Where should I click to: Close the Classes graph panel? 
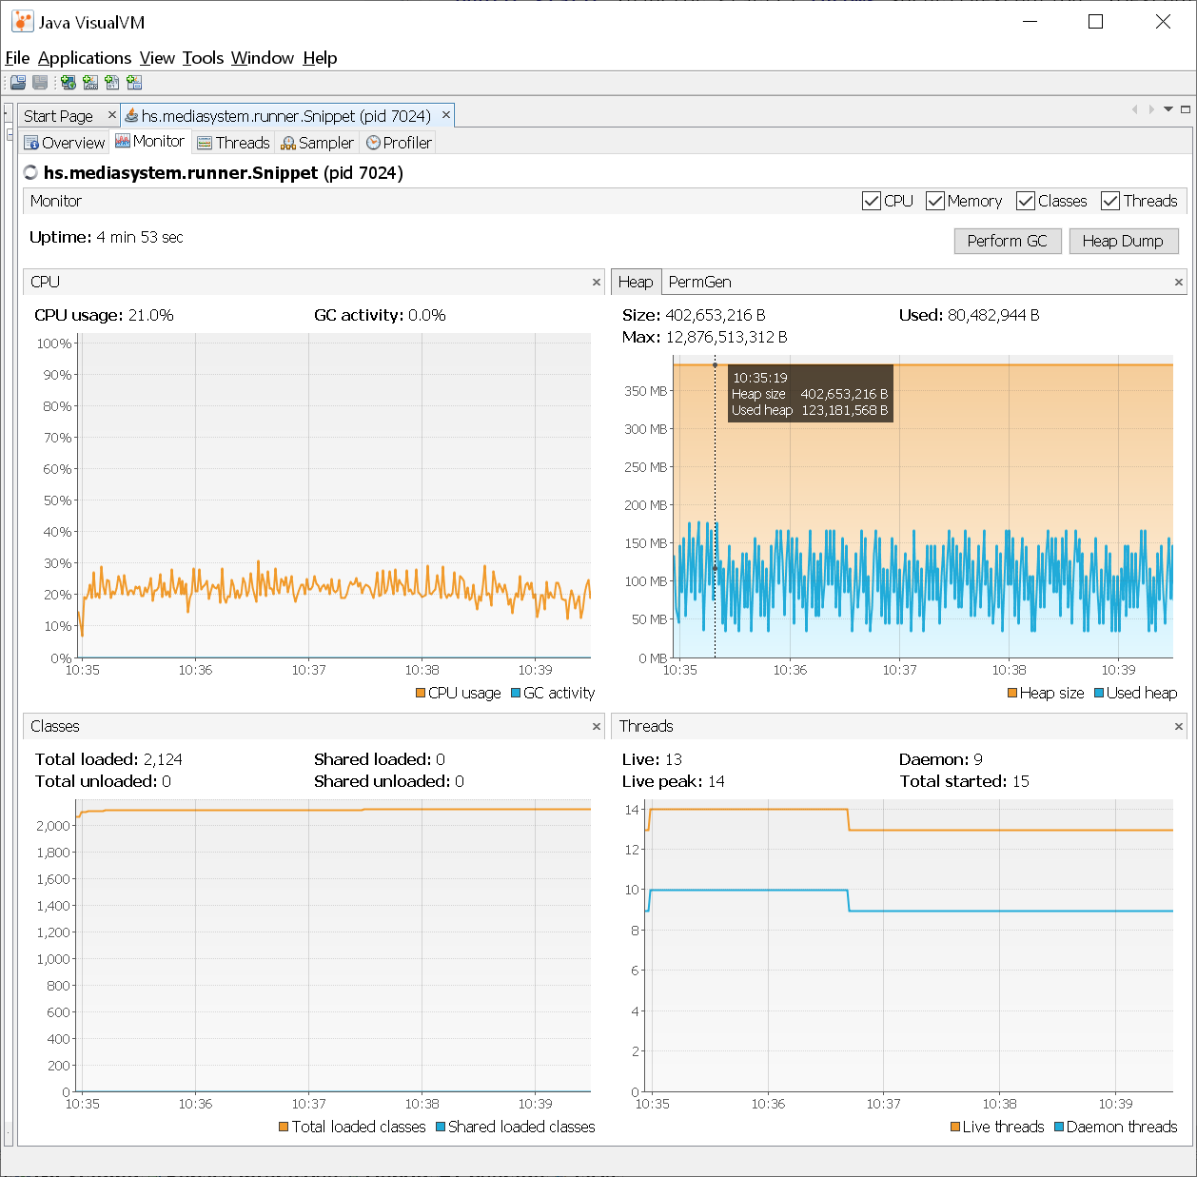(x=597, y=727)
